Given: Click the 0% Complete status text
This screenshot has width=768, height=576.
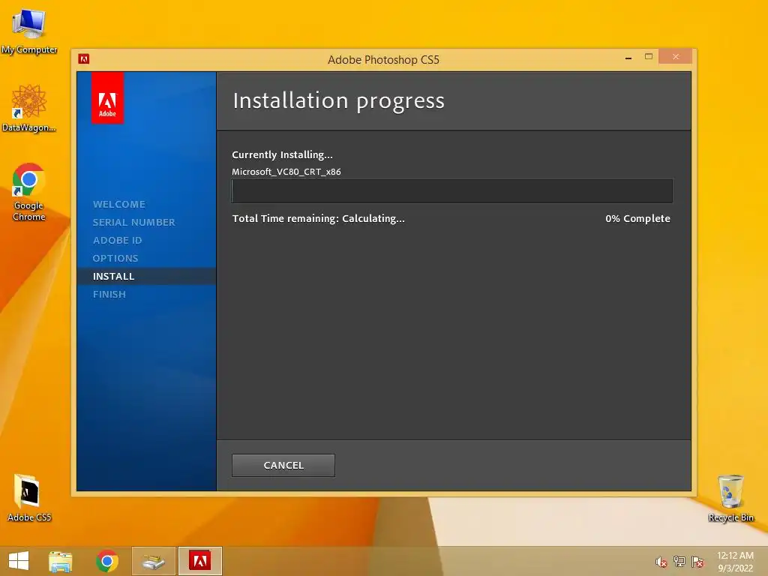Looking at the screenshot, I should pos(637,218).
